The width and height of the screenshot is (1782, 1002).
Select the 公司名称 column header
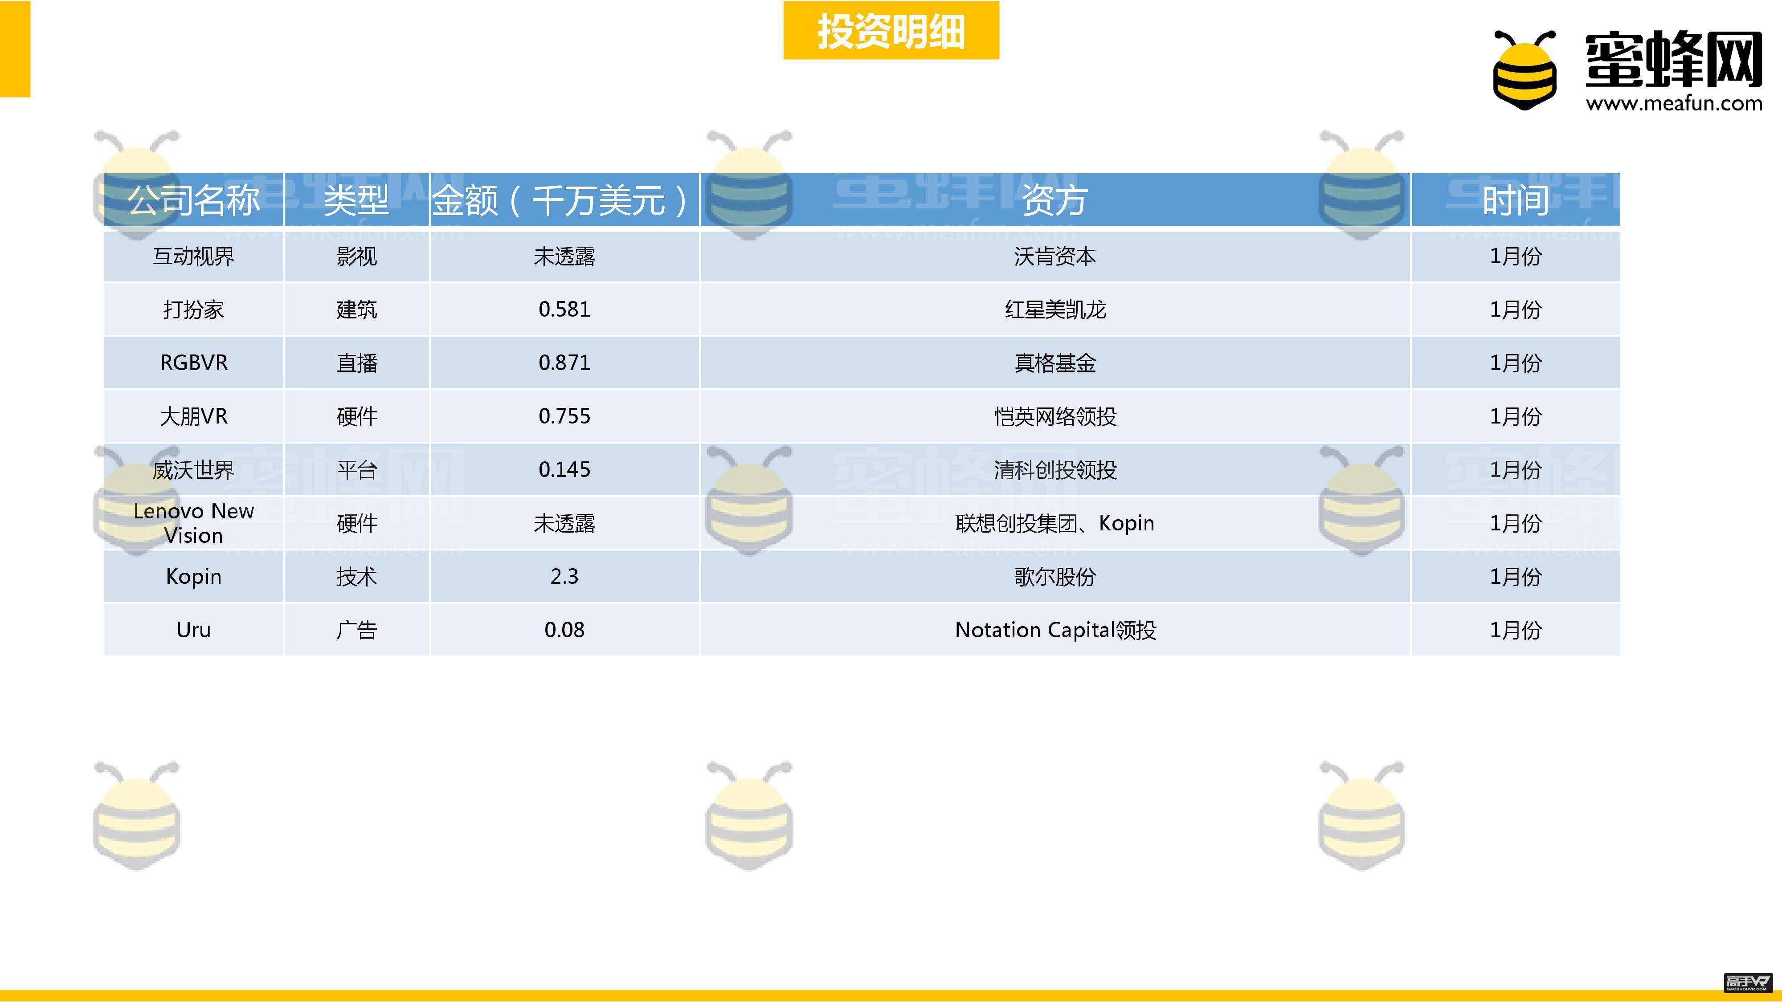click(x=194, y=200)
